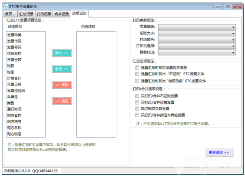Viewport: 245px width, 177px height.
Task: Maximize the ETC电子发票助手 window
Action: [228, 7]
